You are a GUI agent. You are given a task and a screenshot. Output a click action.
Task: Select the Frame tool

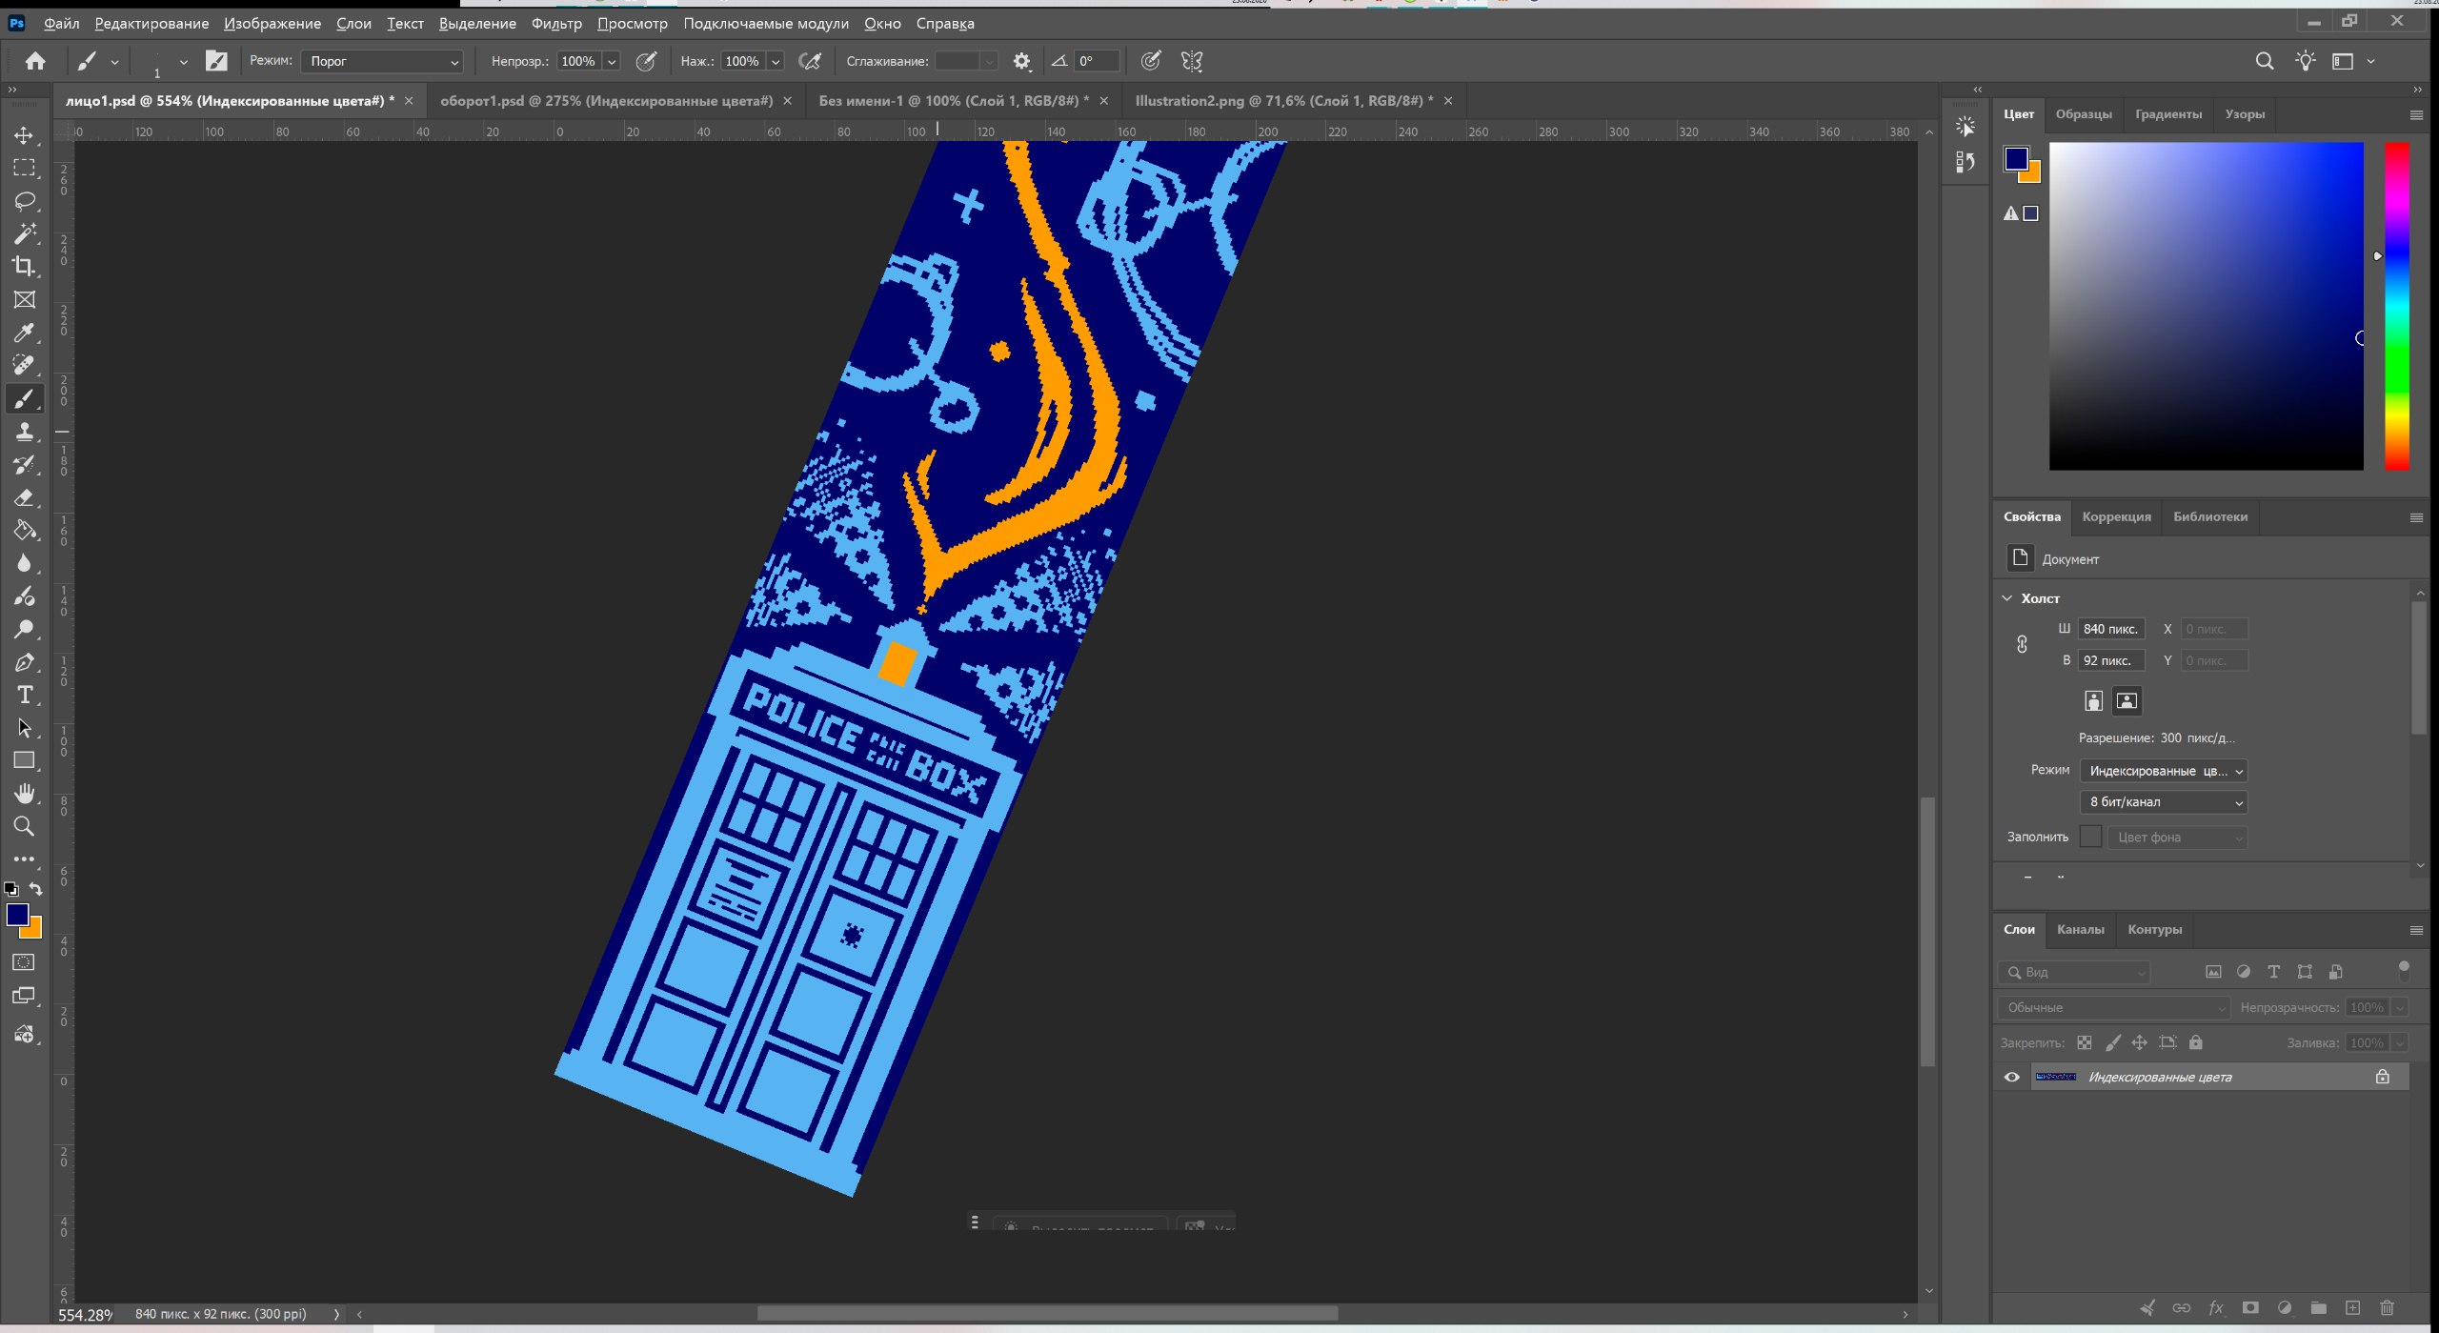tap(24, 300)
